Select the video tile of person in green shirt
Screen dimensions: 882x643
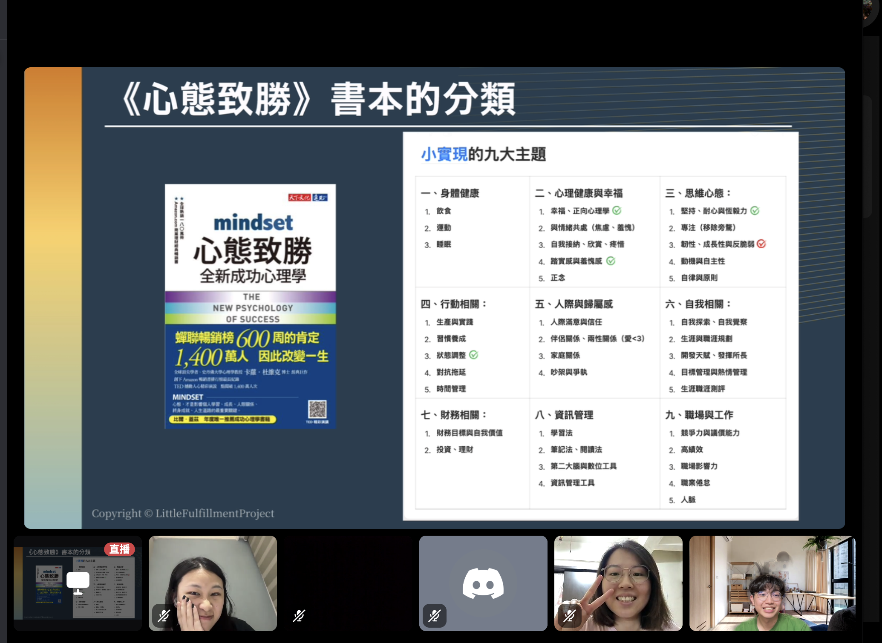pyautogui.click(x=772, y=583)
